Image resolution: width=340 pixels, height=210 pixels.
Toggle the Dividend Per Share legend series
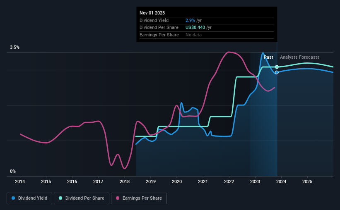(x=82, y=198)
